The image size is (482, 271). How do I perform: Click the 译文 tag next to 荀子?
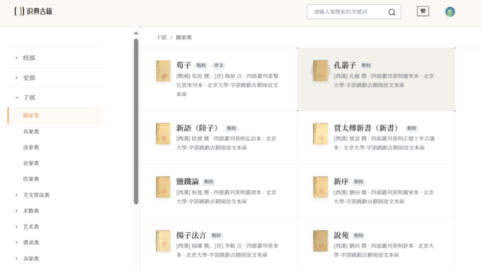click(219, 65)
